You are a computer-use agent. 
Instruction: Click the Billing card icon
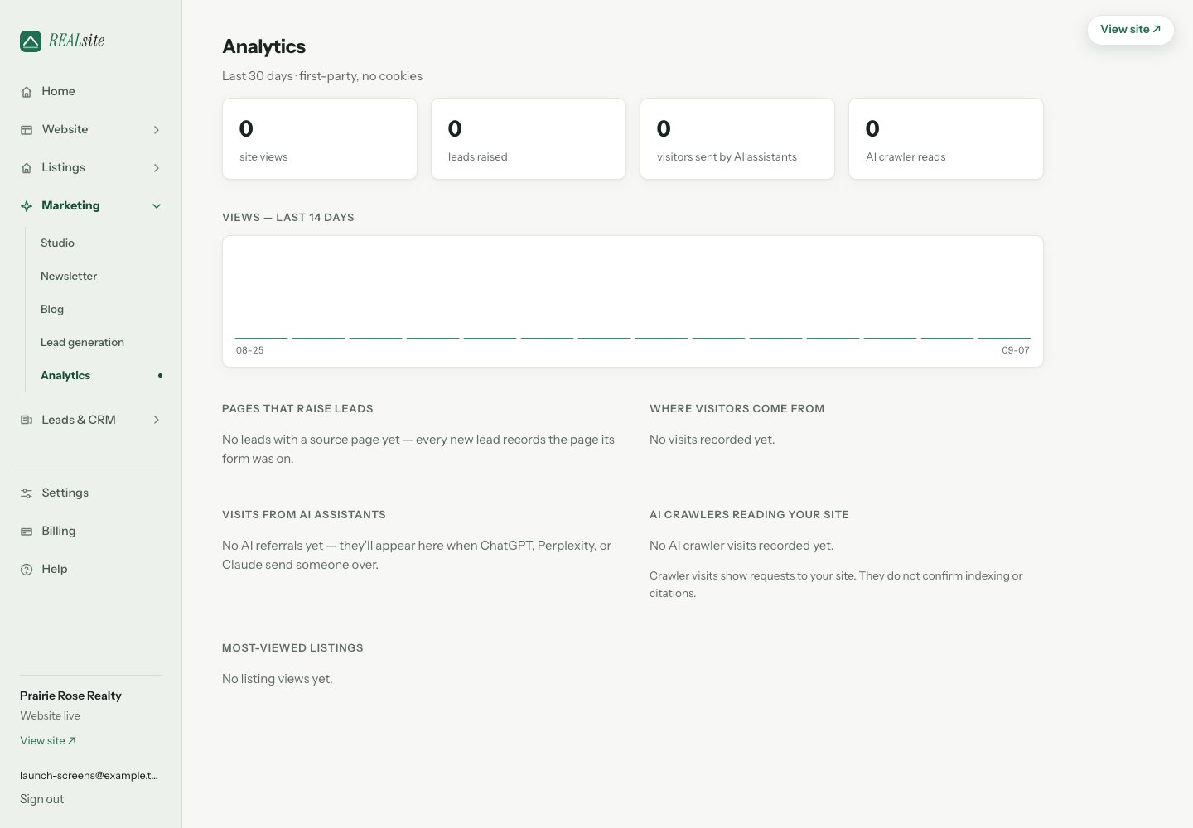pos(27,532)
